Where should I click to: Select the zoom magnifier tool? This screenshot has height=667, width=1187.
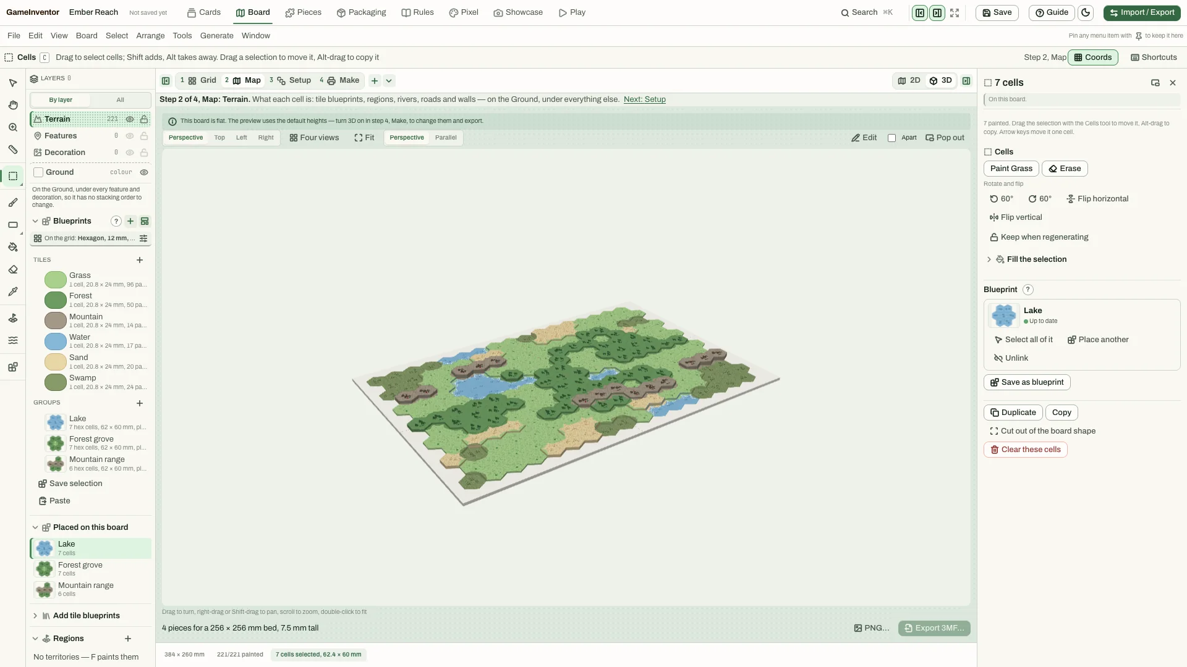(x=13, y=127)
